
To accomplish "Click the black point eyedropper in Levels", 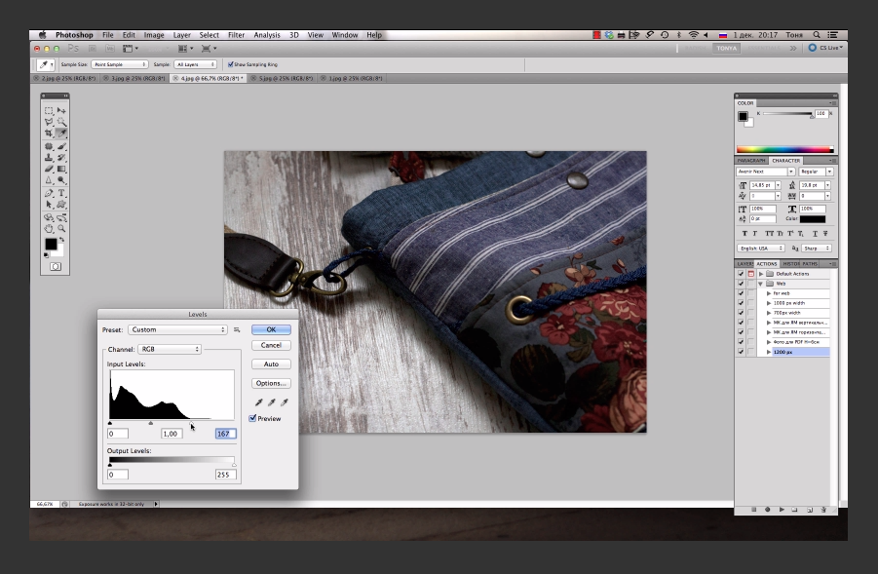I will [258, 402].
